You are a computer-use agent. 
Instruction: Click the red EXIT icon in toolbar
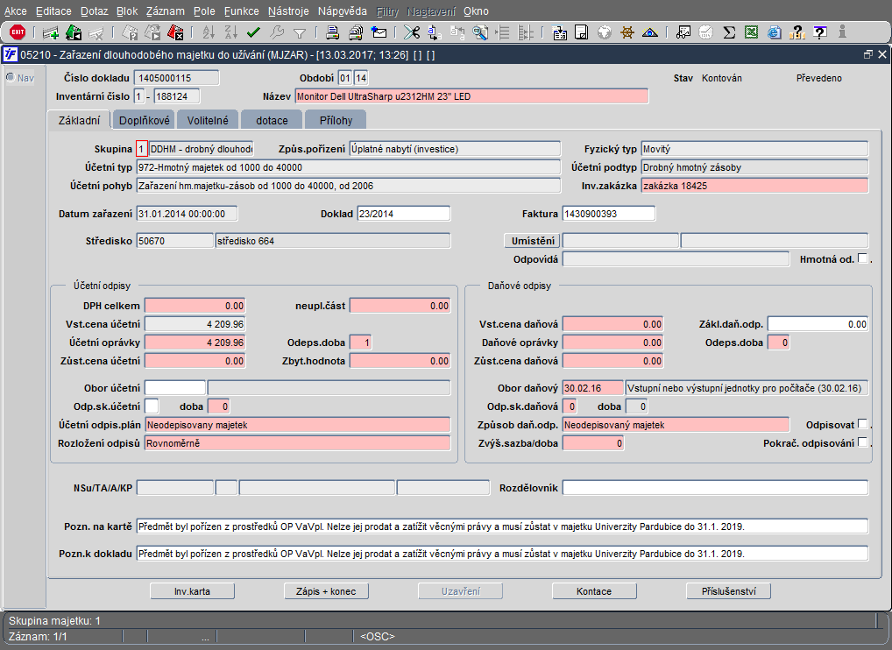(x=17, y=32)
